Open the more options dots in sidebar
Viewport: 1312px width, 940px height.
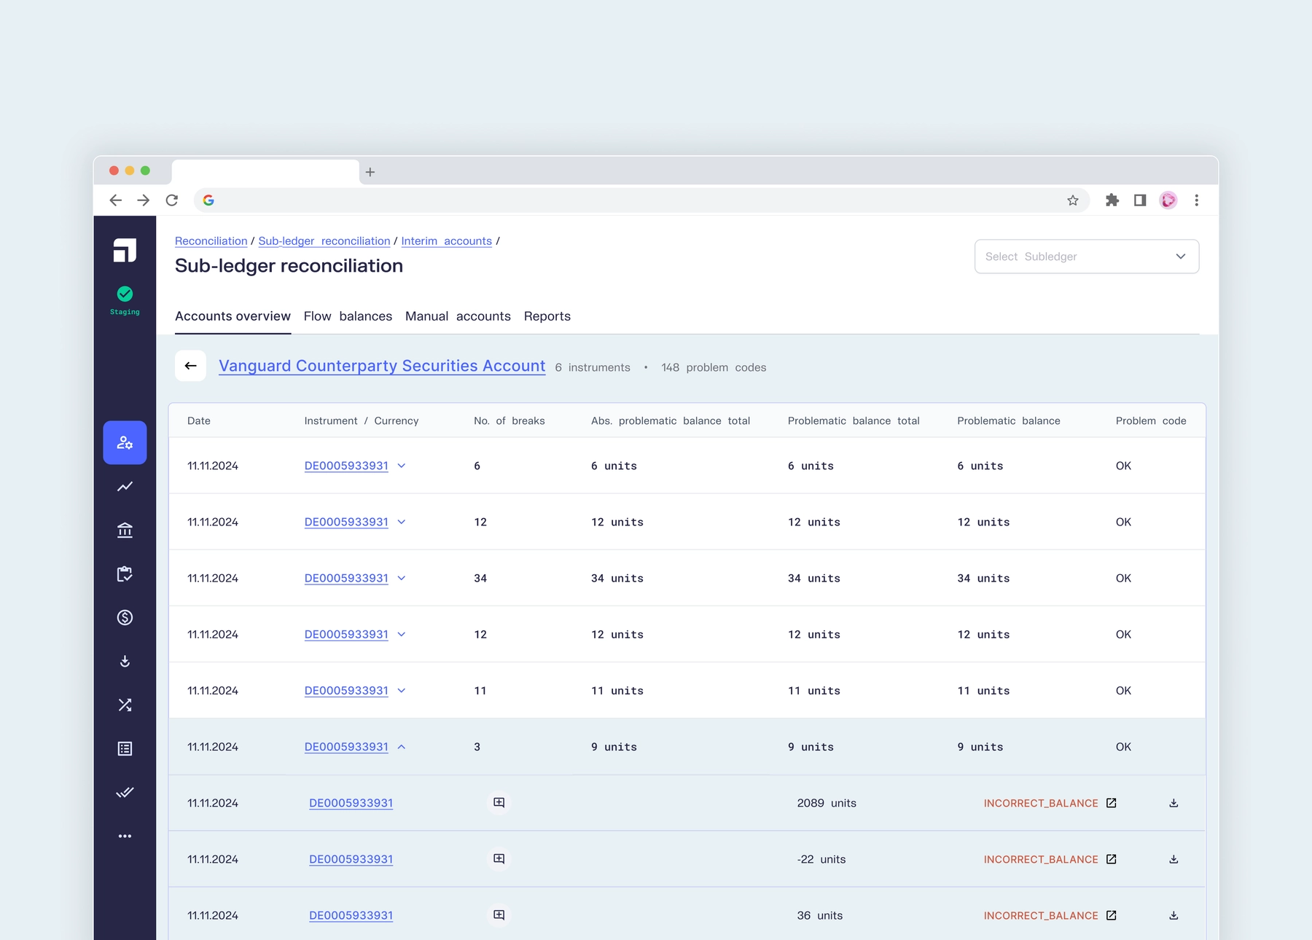coord(125,836)
